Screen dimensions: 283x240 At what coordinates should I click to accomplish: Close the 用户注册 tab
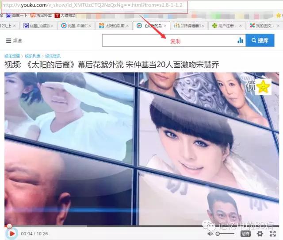point(241,26)
